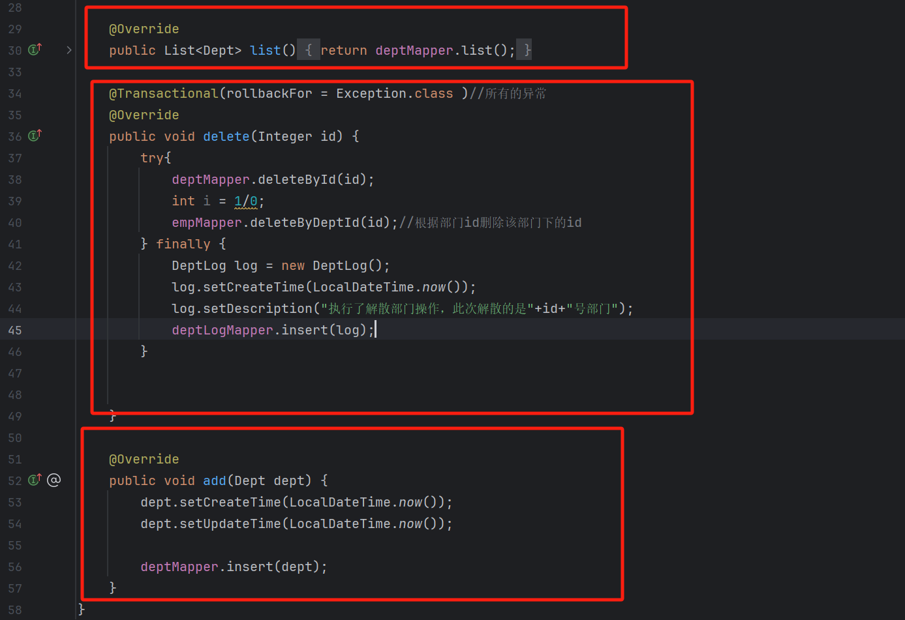Click the closing brace on line 46

(144, 351)
